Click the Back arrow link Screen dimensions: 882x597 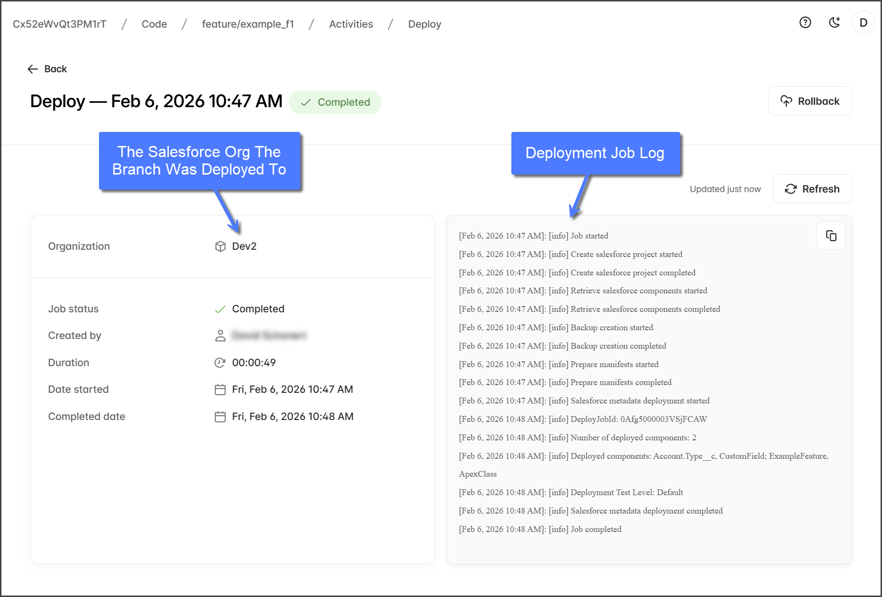[x=47, y=69]
